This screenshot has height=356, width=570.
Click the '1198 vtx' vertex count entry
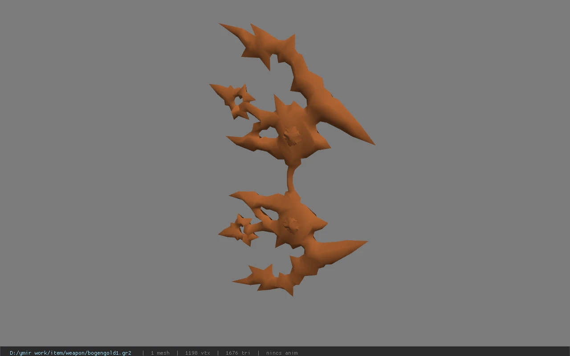pos(197,353)
